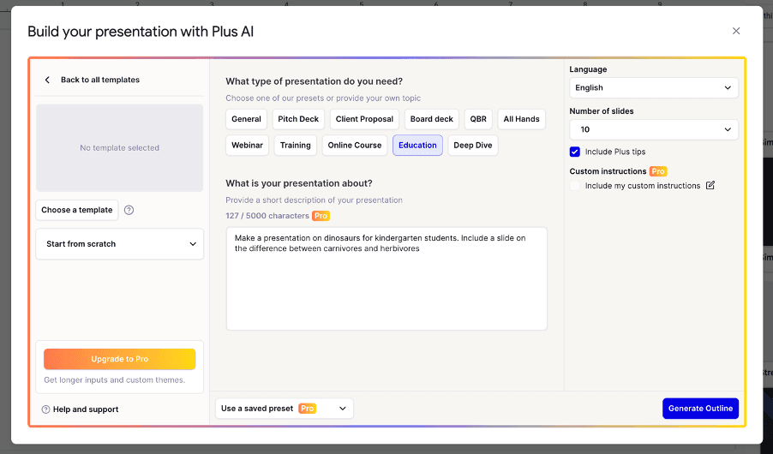The width and height of the screenshot is (773, 454).
Task: Select the Client Proposal preset
Action: [x=364, y=119]
